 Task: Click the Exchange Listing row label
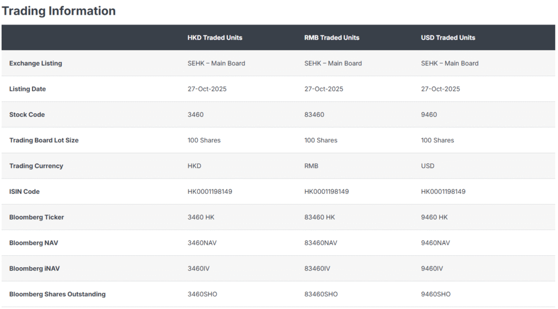click(35, 63)
